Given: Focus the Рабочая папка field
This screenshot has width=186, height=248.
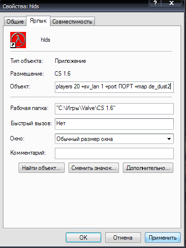Looking at the screenshot, I should (114, 109).
